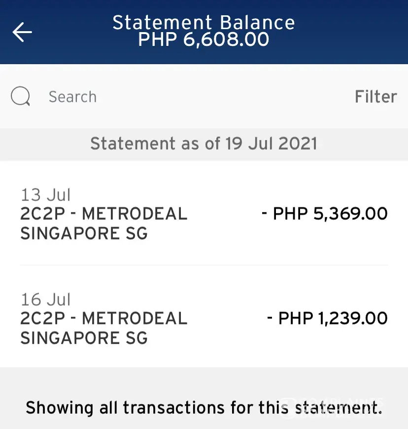Click the 13 Jul date label

tap(46, 195)
